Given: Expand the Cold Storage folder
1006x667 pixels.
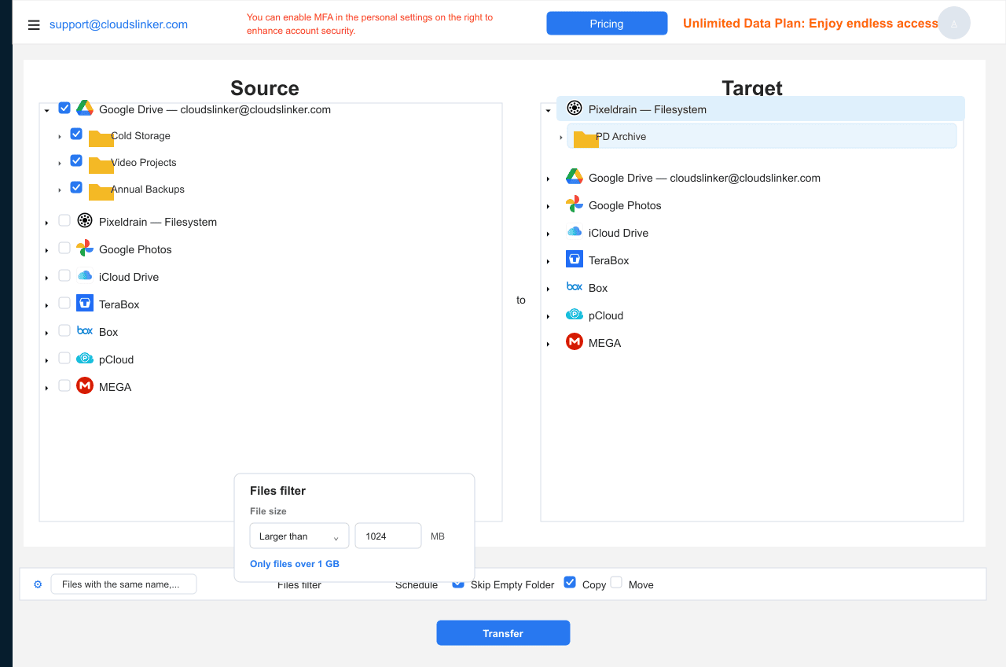Looking at the screenshot, I should pos(60,137).
